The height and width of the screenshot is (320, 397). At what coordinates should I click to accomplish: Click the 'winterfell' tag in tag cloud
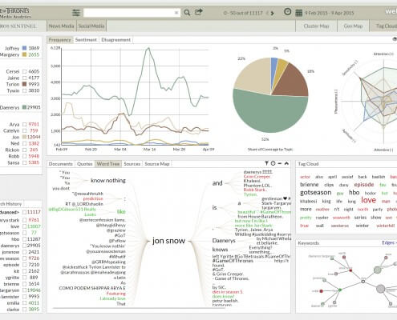tap(385, 226)
